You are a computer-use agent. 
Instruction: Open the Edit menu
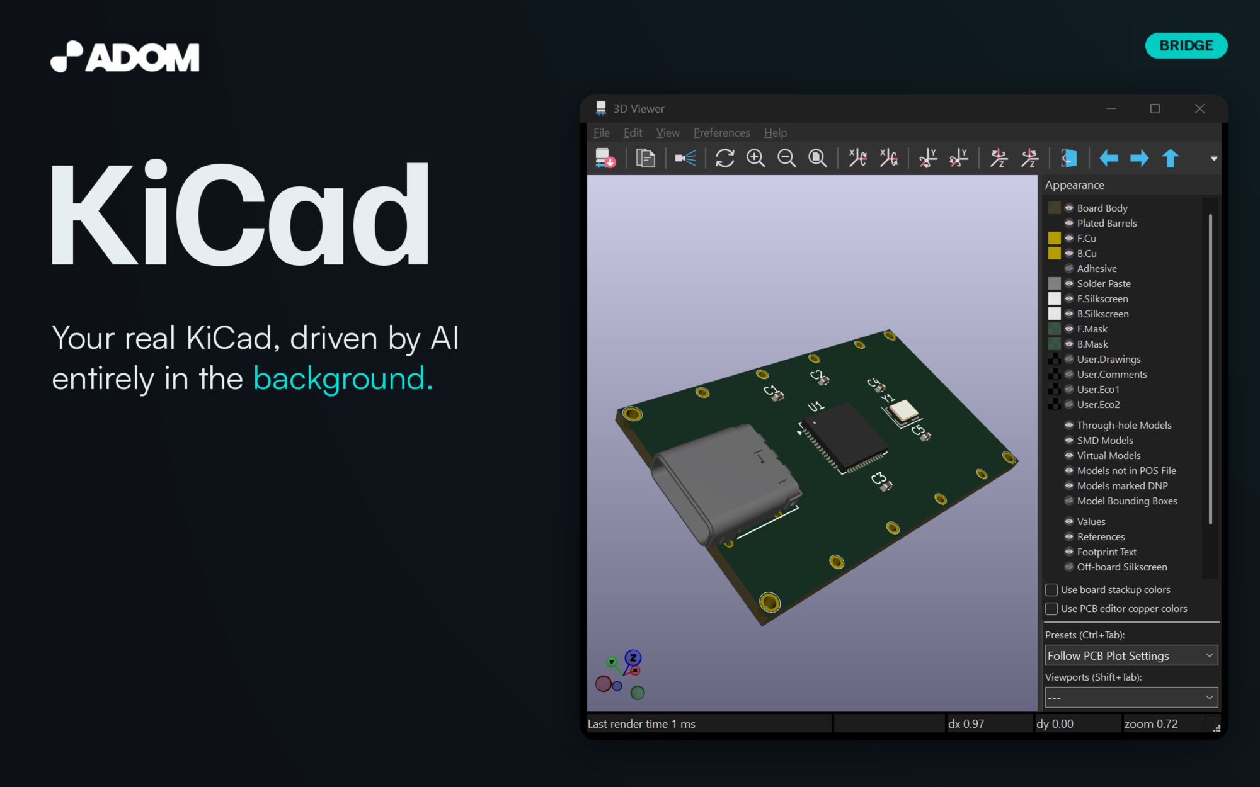[633, 133]
